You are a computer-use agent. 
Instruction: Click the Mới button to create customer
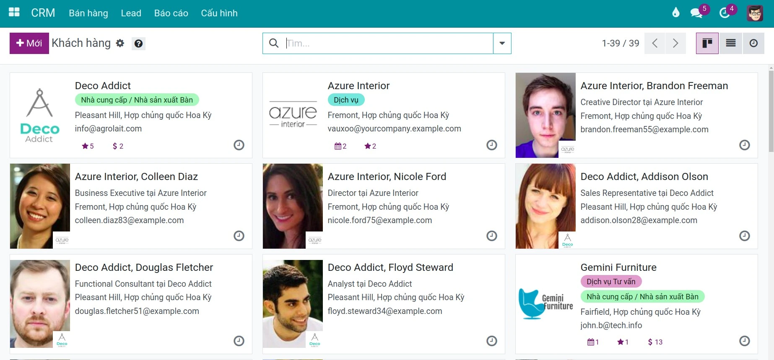pyautogui.click(x=29, y=43)
